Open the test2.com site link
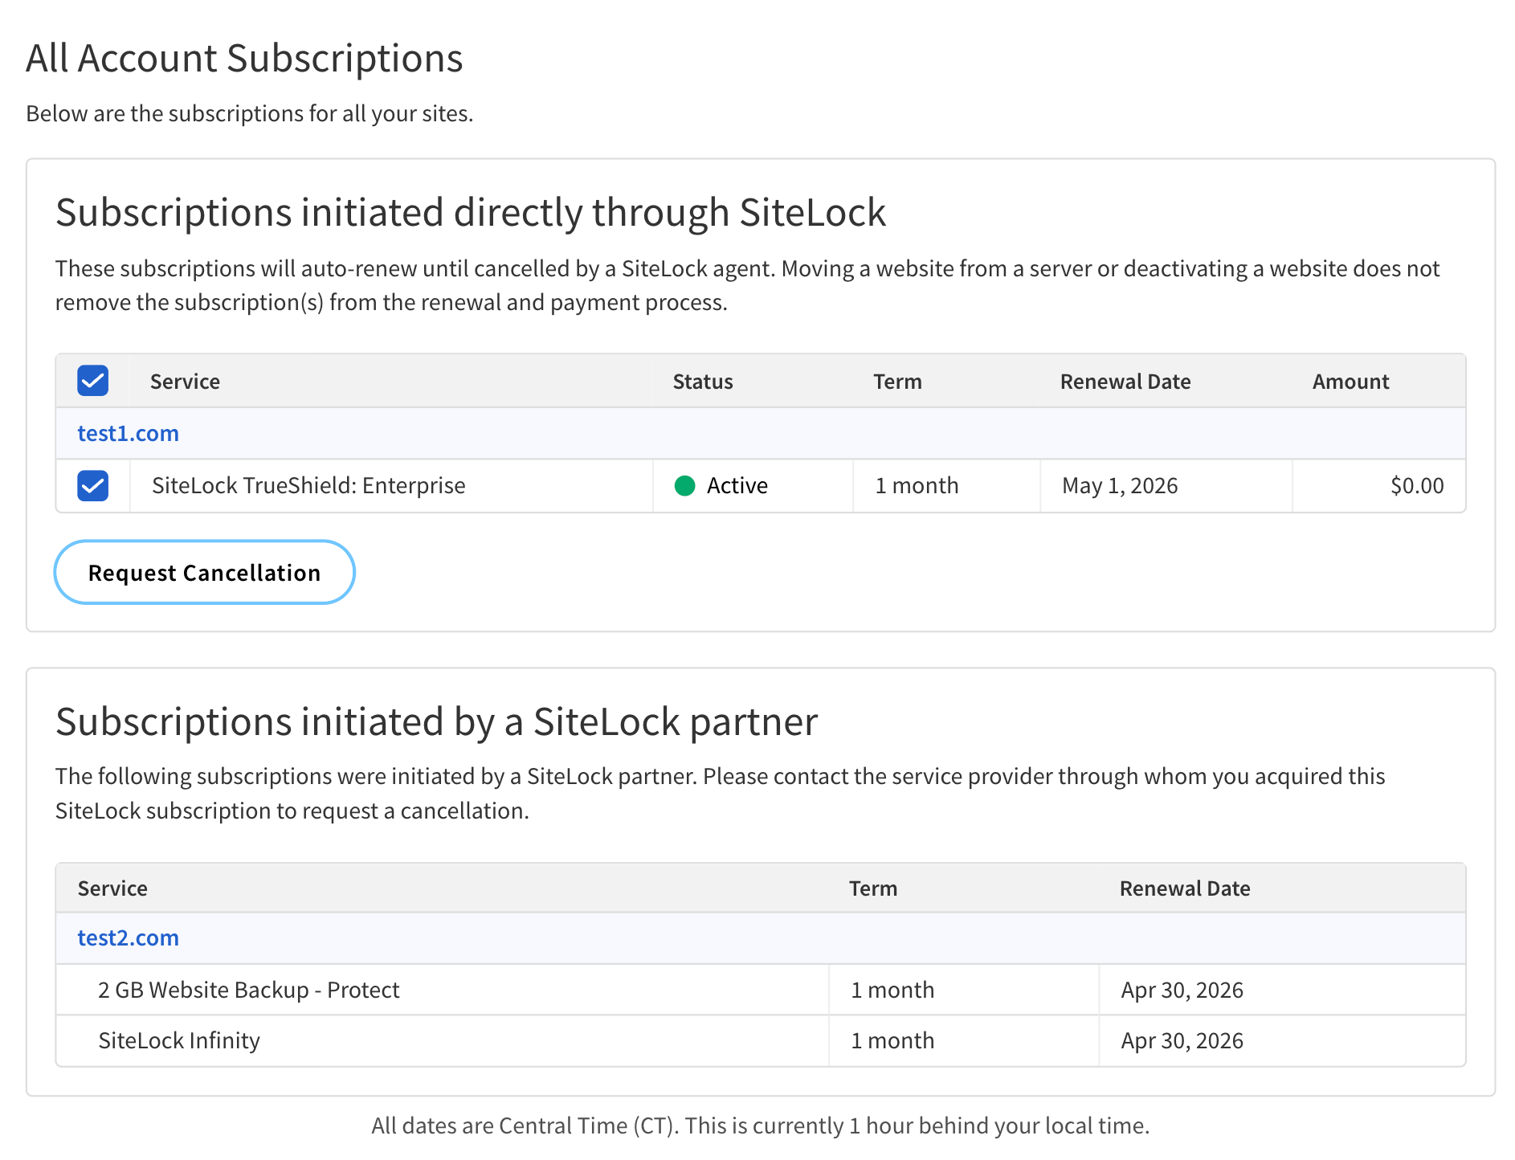The height and width of the screenshot is (1160, 1515). click(128, 937)
